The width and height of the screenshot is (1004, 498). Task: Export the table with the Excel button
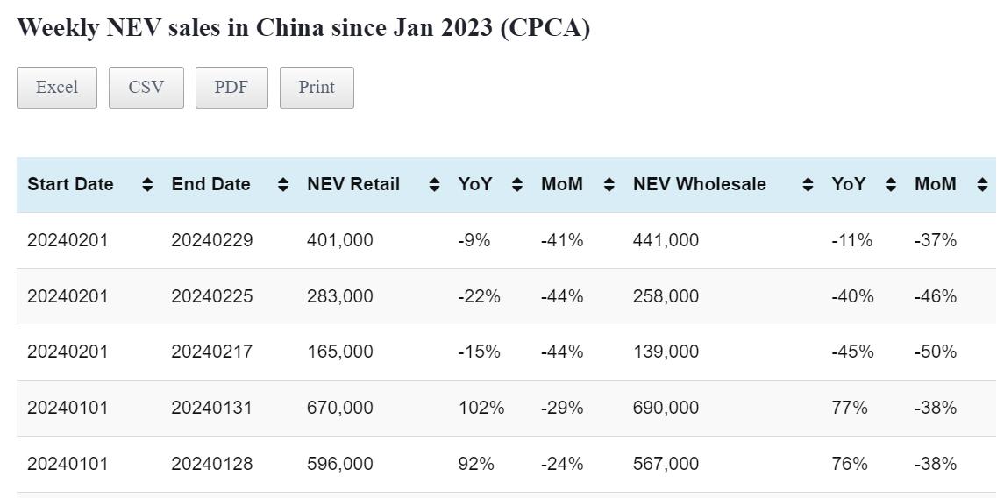[57, 88]
